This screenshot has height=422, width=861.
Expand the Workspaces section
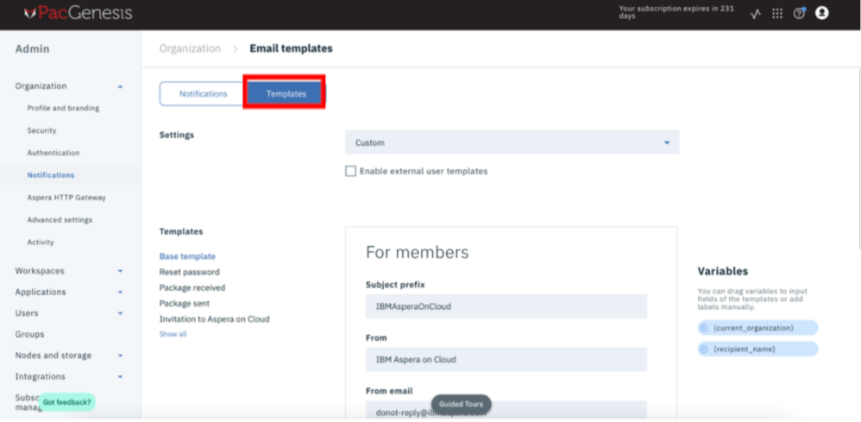tap(120, 272)
